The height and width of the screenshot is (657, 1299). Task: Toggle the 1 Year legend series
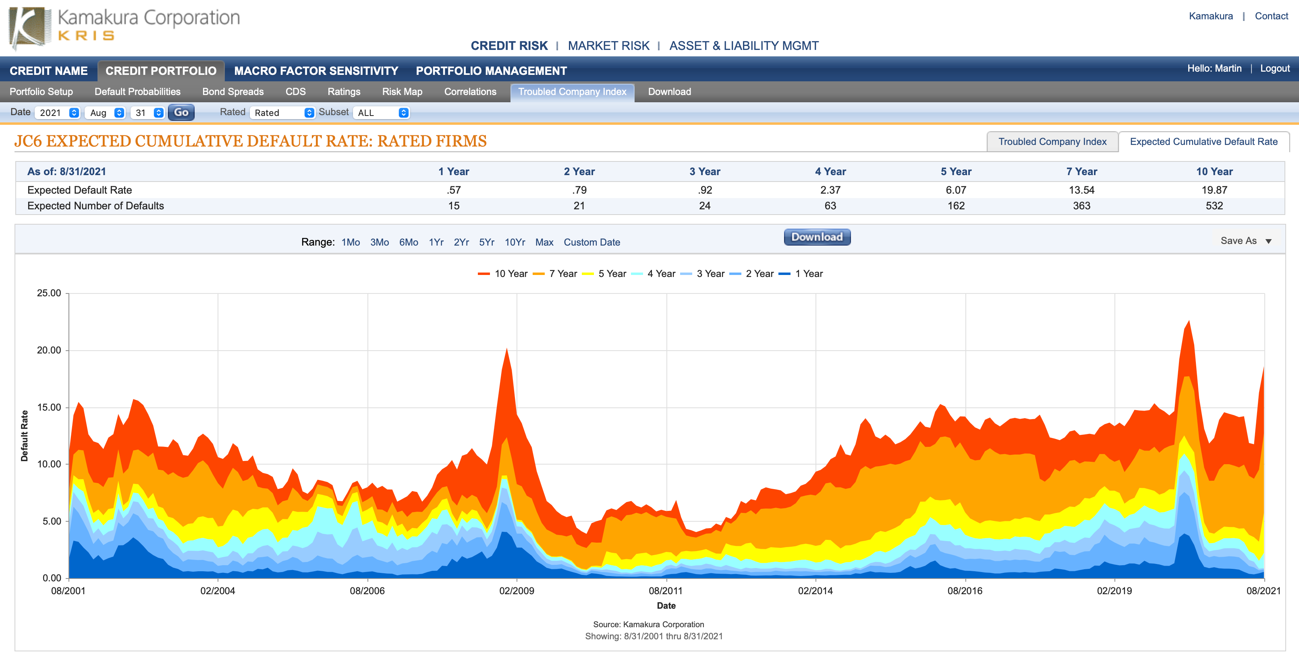(x=800, y=274)
